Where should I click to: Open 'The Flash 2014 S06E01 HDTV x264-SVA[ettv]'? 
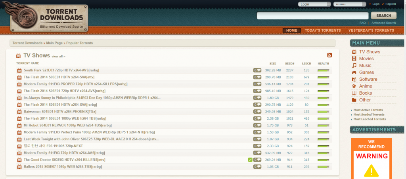(x=59, y=77)
